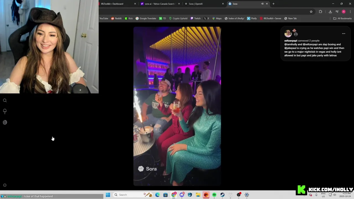Screen dimensions: 354x199
Task: Bookmark this page with the star icon
Action: pyautogui.click(x=311, y=12)
